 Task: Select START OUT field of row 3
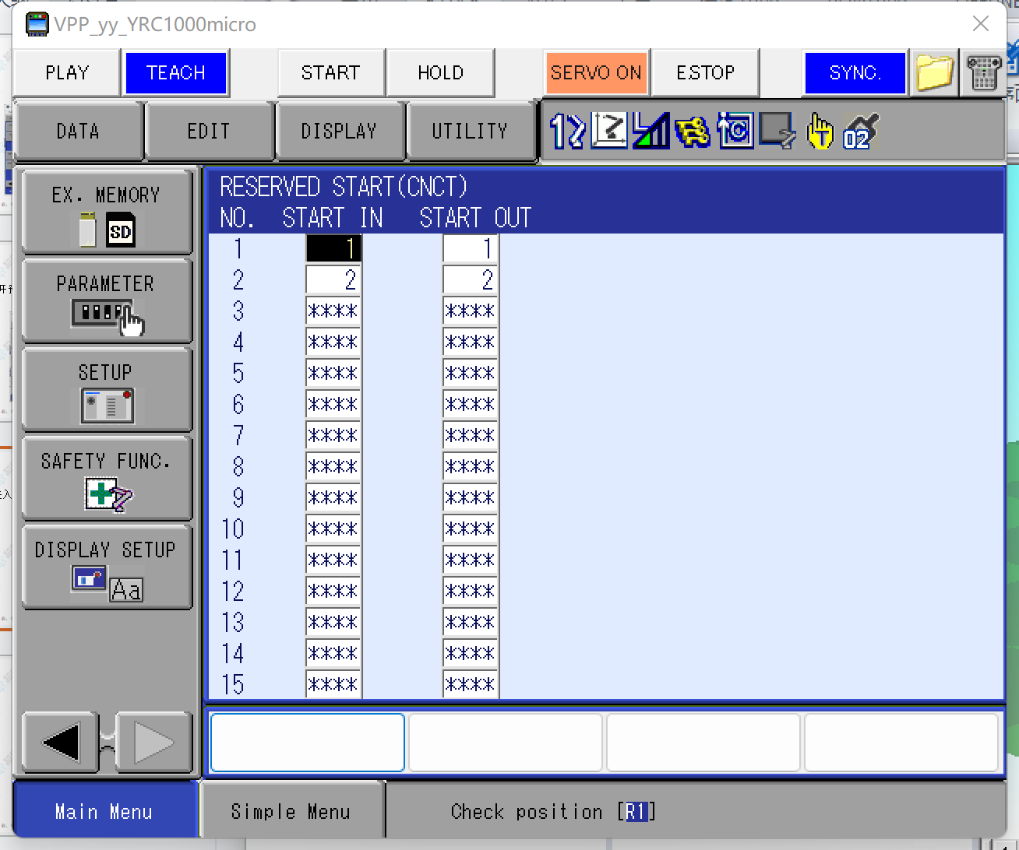click(470, 311)
